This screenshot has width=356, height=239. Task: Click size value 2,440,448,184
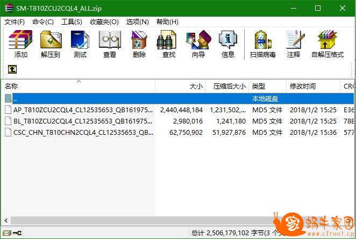click(181, 110)
